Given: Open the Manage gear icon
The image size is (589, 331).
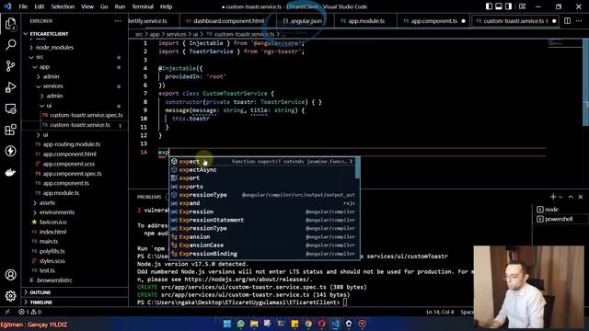Looking at the screenshot, I should pyautogui.click(x=10, y=296).
